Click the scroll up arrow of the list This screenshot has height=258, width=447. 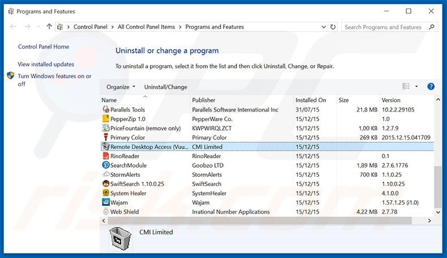[438, 100]
